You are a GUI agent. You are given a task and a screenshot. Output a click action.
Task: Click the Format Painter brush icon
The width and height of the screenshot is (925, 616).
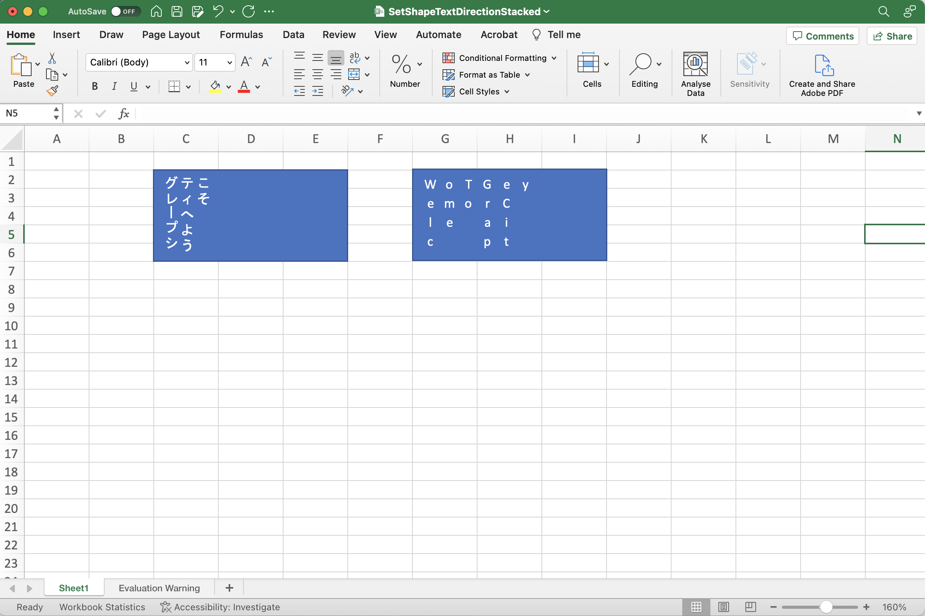coord(52,91)
